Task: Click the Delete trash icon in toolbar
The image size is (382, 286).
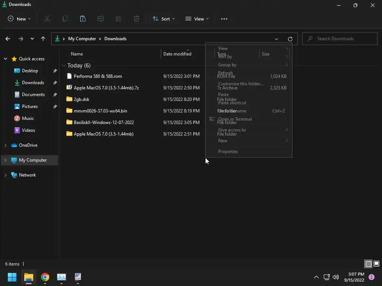Action: [137, 19]
